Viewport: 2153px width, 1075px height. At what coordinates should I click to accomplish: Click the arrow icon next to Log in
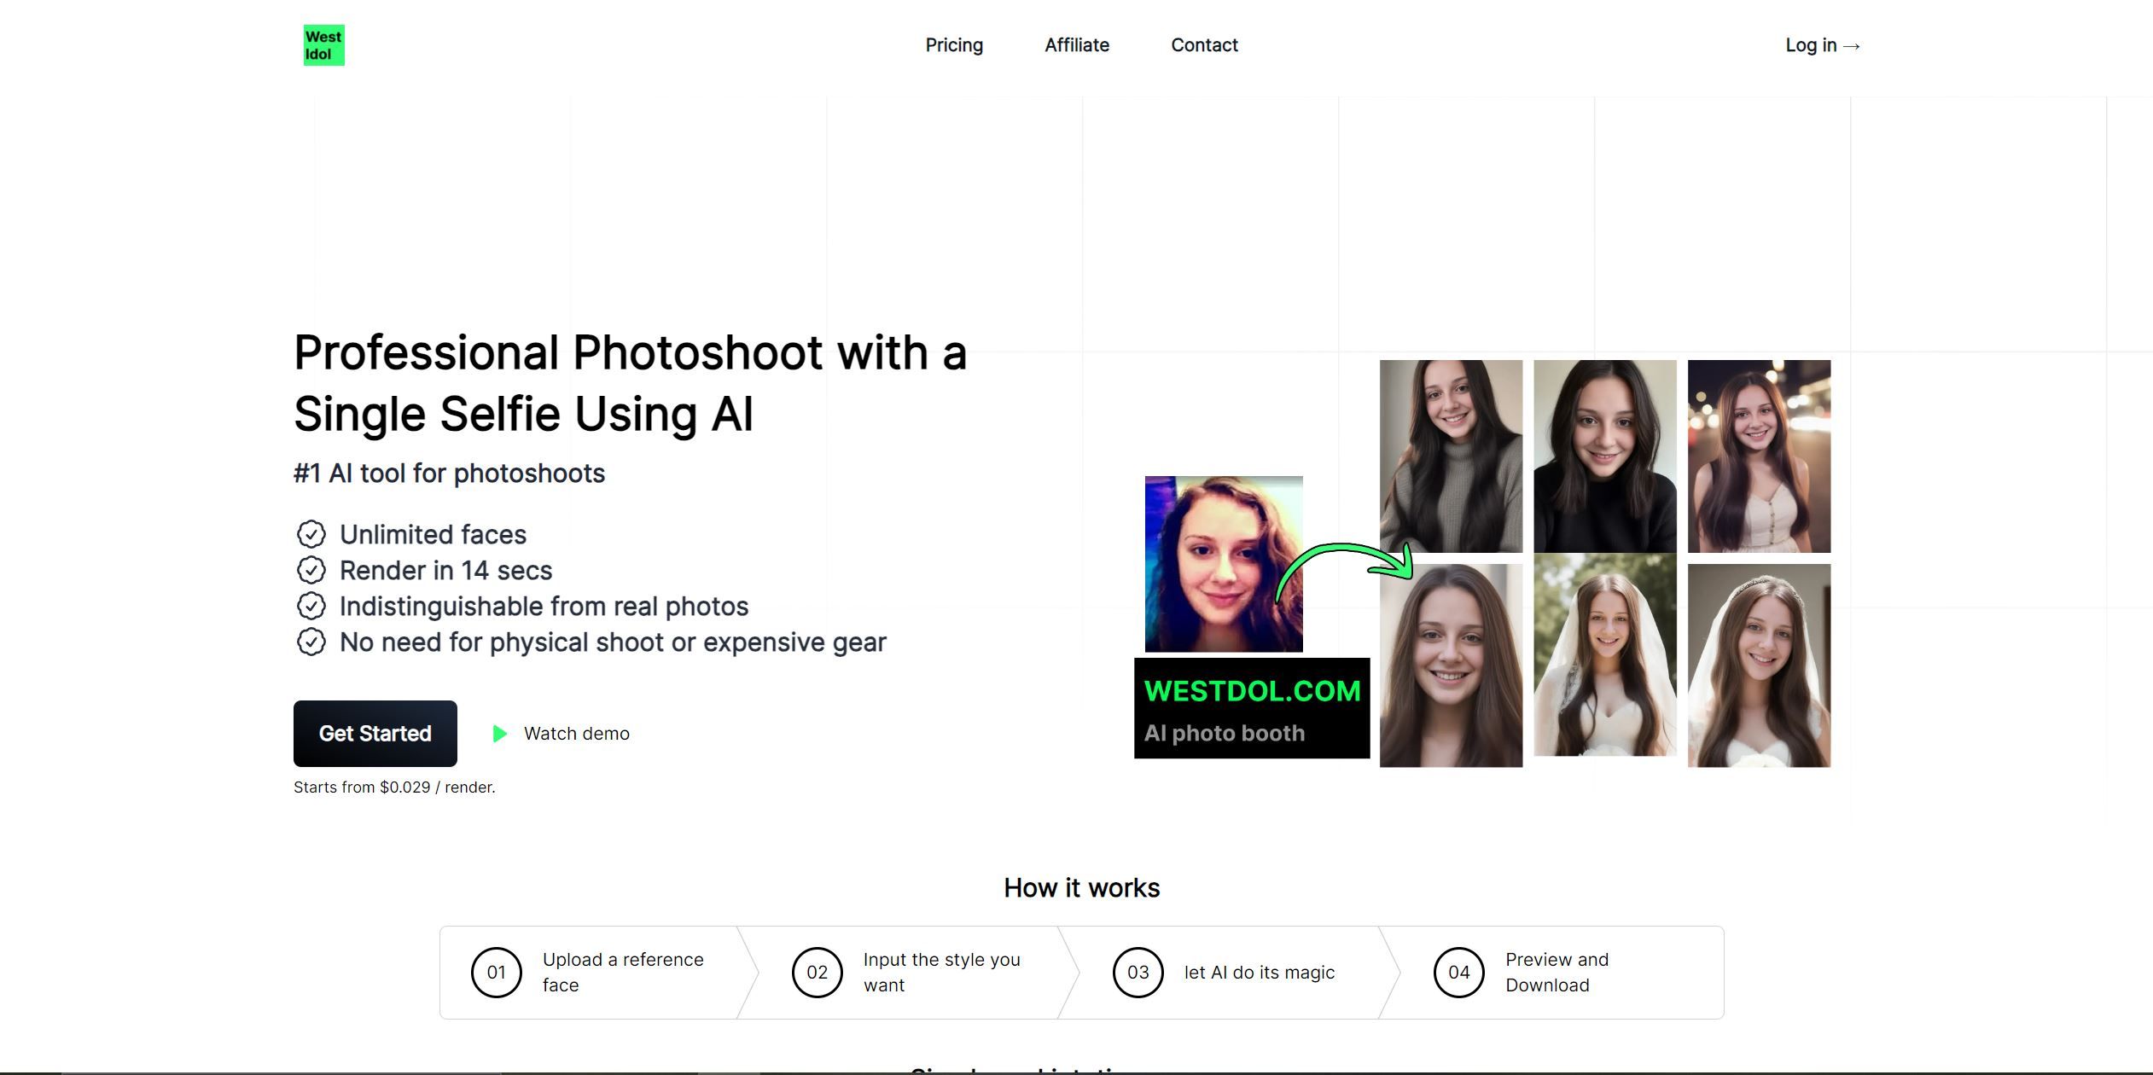[1851, 45]
